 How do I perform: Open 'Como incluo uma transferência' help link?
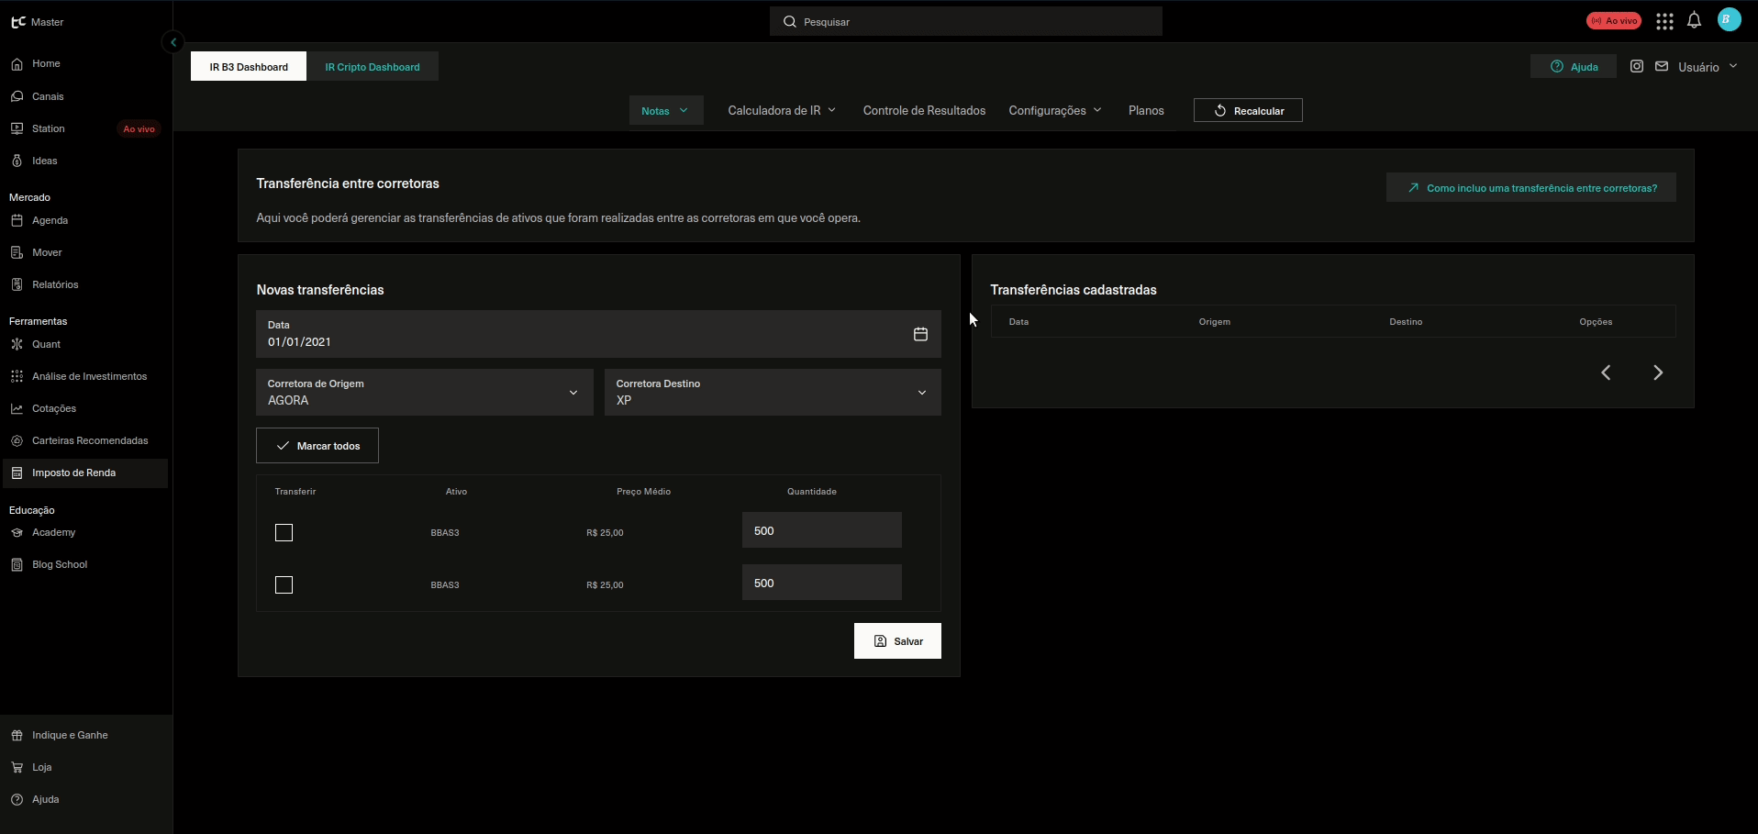[x=1531, y=188]
